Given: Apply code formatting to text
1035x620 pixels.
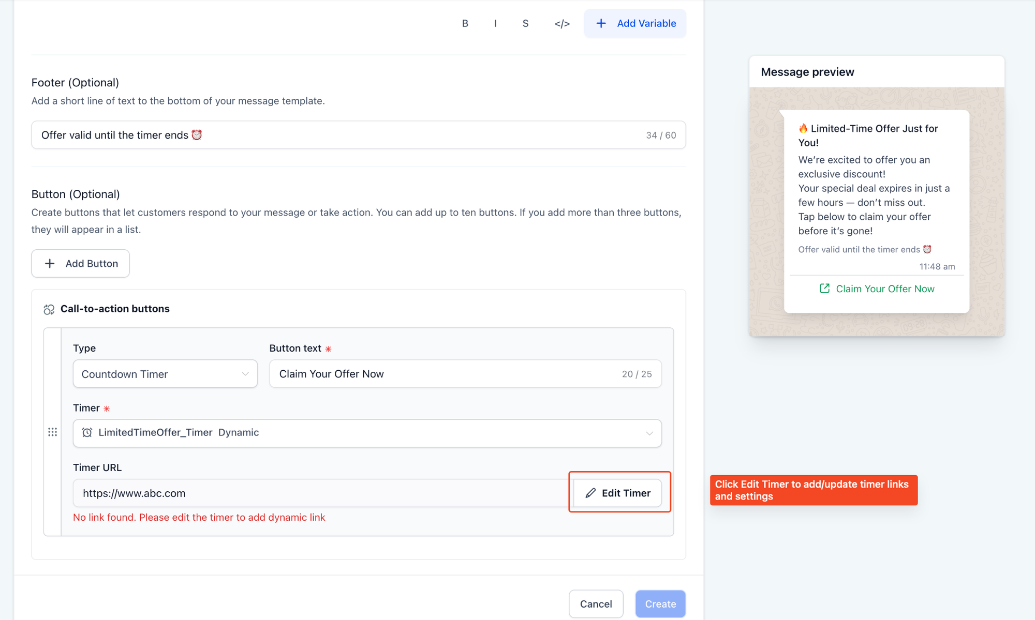Looking at the screenshot, I should pyautogui.click(x=561, y=23).
